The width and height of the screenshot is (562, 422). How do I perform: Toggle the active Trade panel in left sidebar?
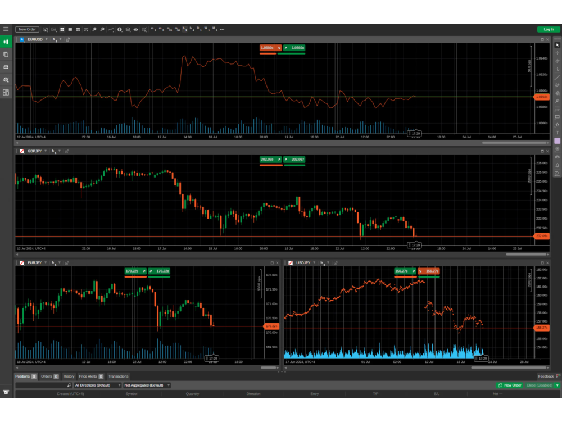pos(6,41)
